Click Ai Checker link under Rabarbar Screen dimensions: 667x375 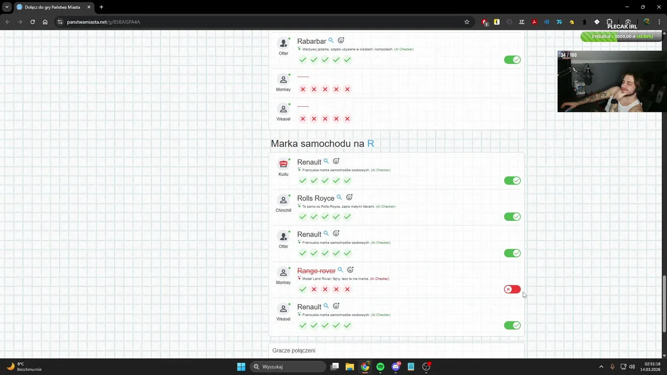[x=404, y=49]
